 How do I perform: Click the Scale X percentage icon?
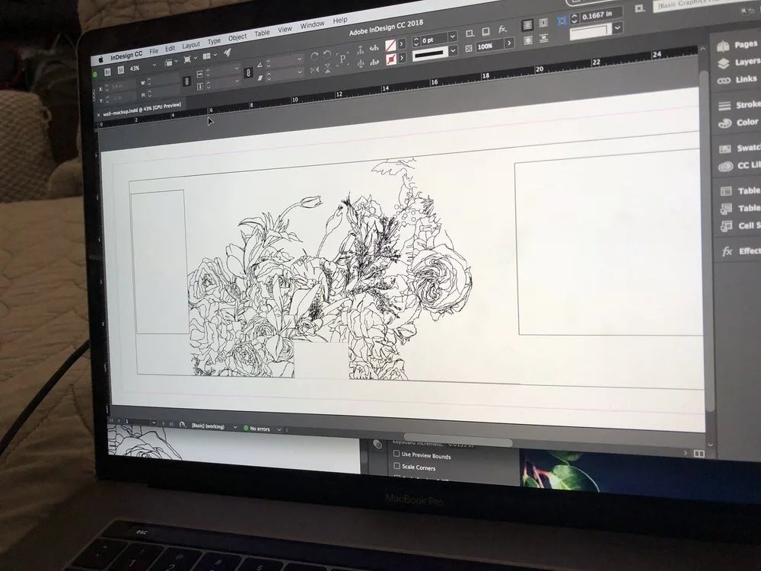pos(200,75)
